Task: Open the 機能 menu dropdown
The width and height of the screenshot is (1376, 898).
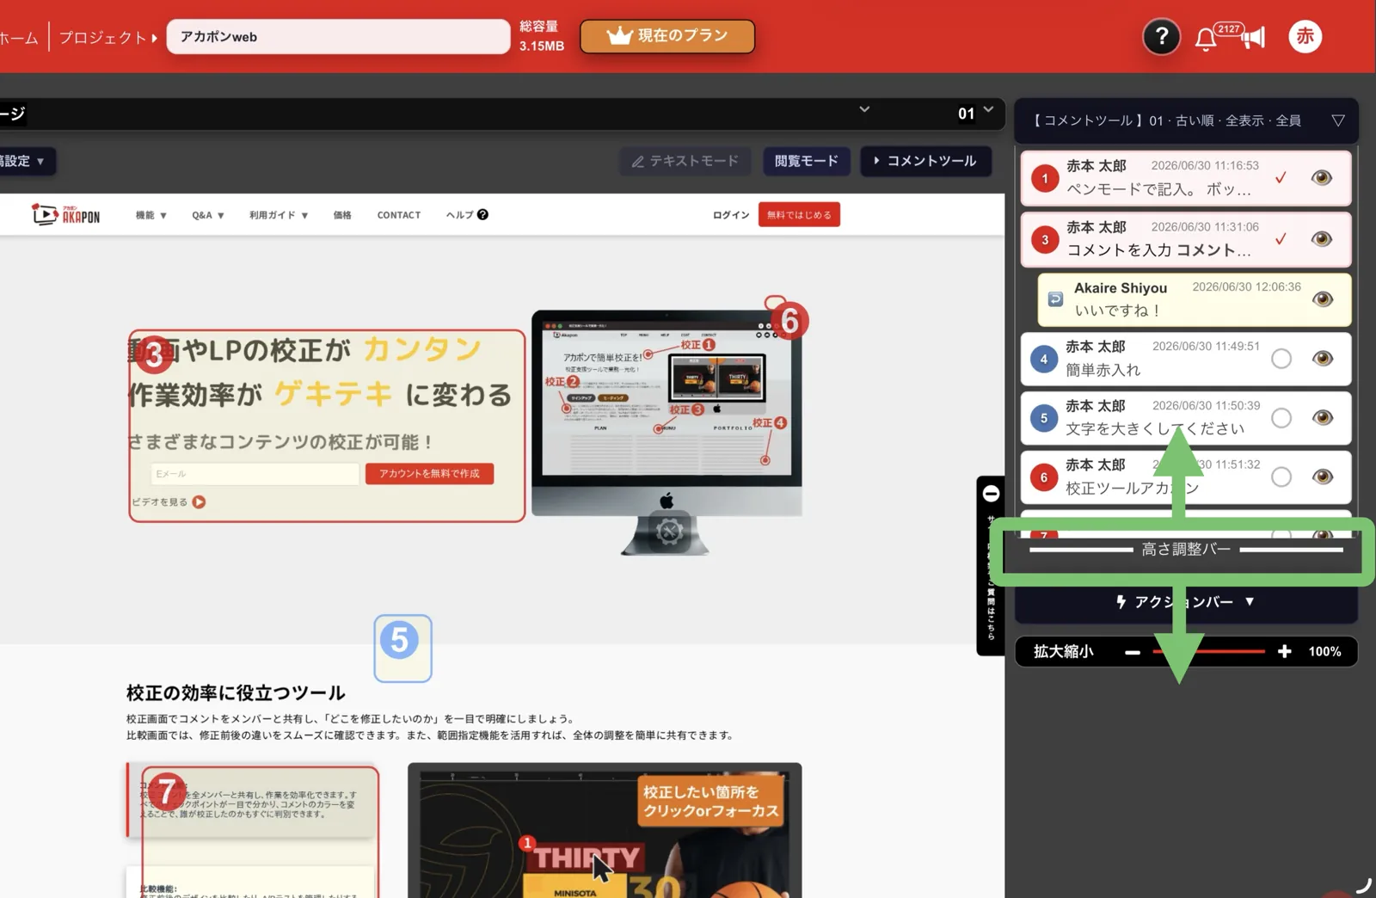Action: coord(151,215)
